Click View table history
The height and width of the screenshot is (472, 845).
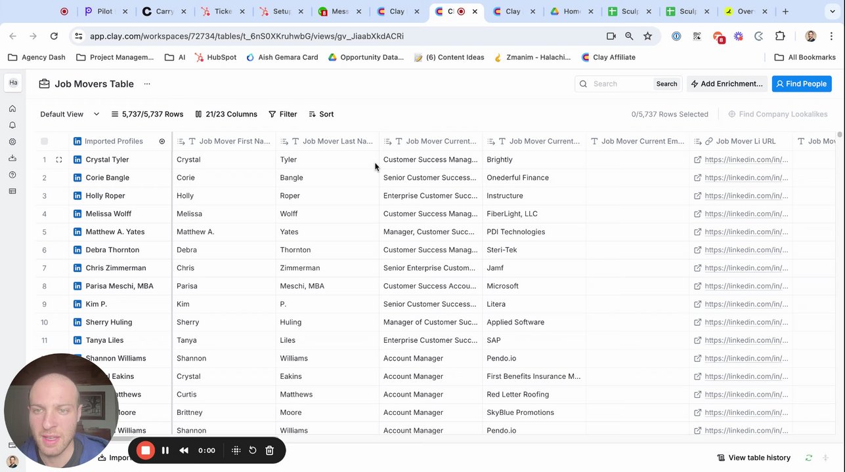coord(754,458)
